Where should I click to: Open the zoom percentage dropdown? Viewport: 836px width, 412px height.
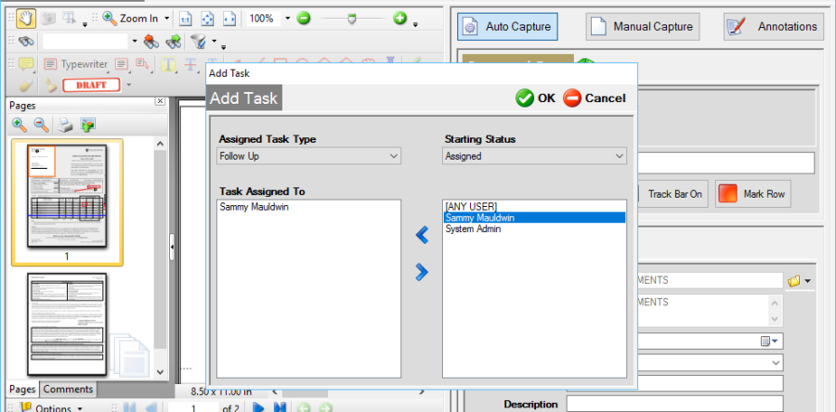[287, 19]
